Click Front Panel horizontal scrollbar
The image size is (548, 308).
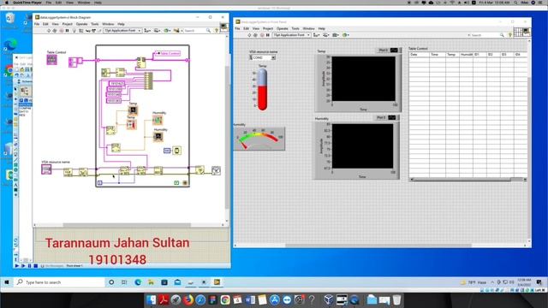[x=380, y=246]
